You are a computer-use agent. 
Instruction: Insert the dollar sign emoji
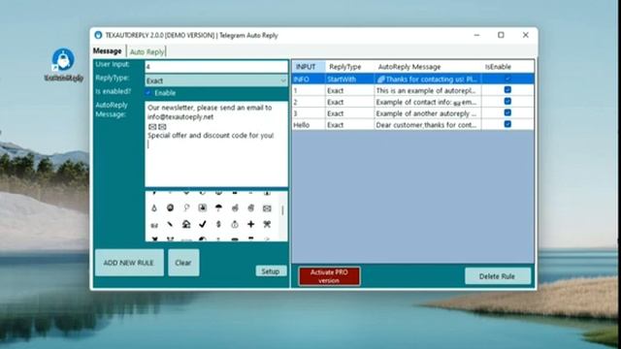pos(218,224)
